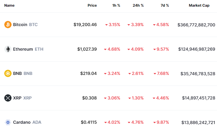Click the BNB ticker symbol text
The image size is (217, 131).
click(x=28, y=73)
